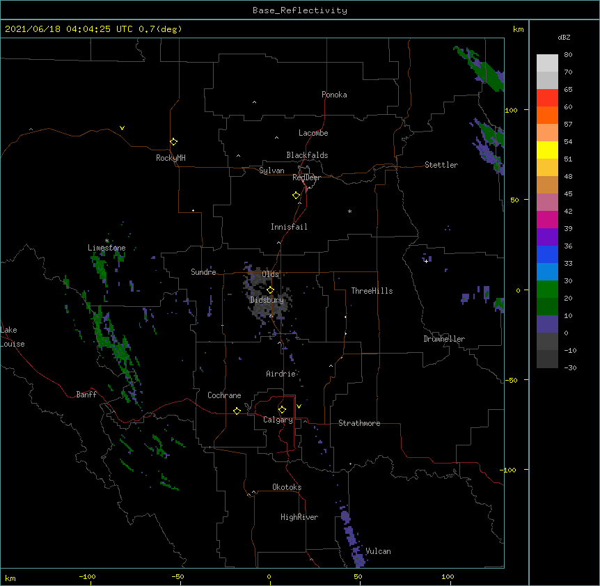
Task: Click the Vulcan town label
Action: 378,551
